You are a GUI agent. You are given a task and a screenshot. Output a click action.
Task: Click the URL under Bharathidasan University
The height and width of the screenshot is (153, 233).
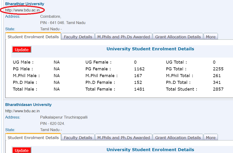(22, 111)
